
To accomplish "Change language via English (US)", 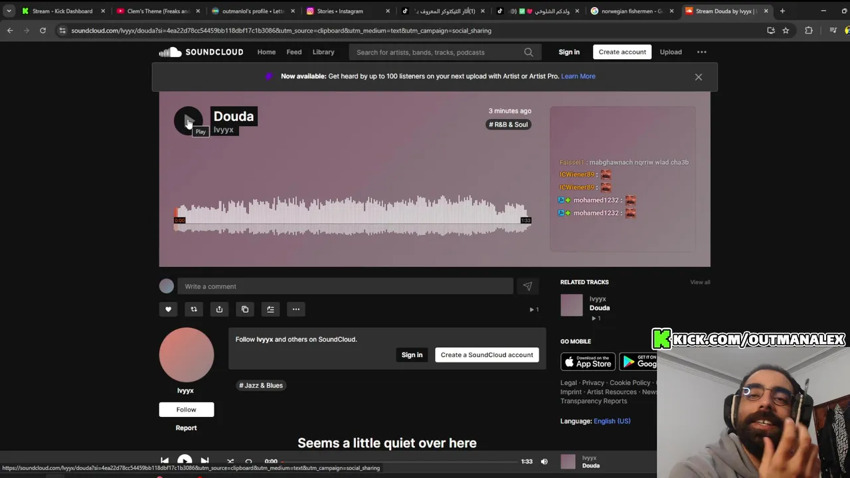I will tap(612, 421).
